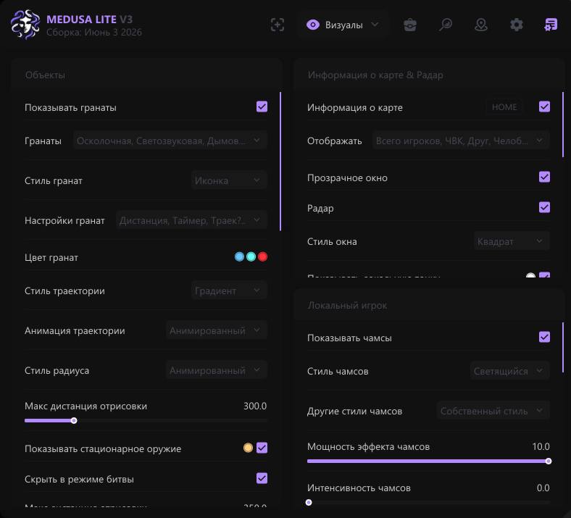The width and height of the screenshot is (571, 518).
Task: Open the Стиль траектории dropdown
Action: click(229, 291)
